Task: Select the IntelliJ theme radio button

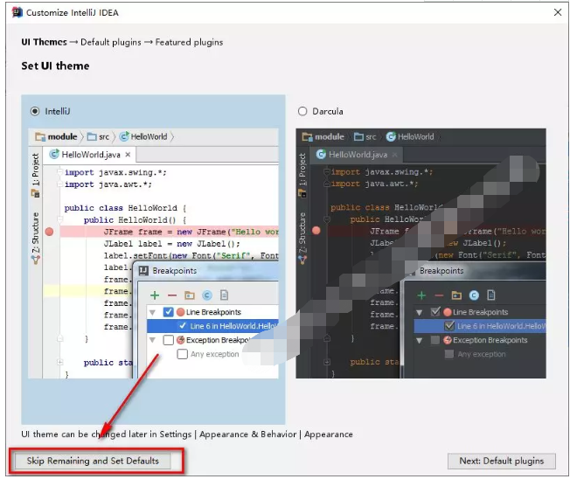Action: click(35, 111)
